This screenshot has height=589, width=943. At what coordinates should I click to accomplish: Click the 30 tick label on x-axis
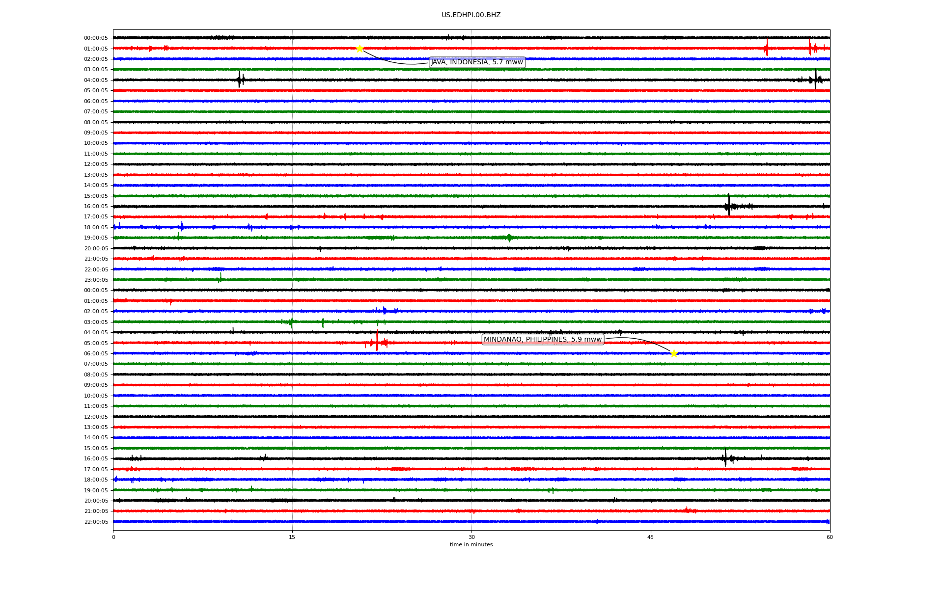(471, 537)
